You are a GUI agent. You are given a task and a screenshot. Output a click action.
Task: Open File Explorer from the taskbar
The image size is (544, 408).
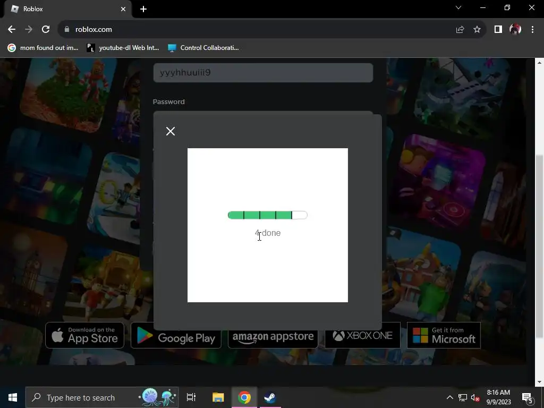218,397
